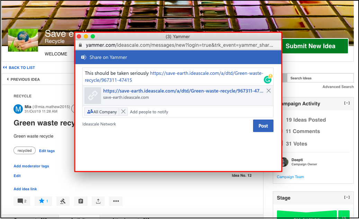This screenshot has width=359, height=219.
Task: Click the Edit tags link
Action: (47, 151)
